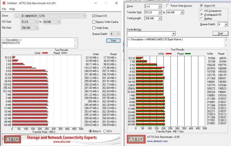The width and height of the screenshot is (231, 146).
Task: Select the IO/s radio button
Action: click(105, 131)
